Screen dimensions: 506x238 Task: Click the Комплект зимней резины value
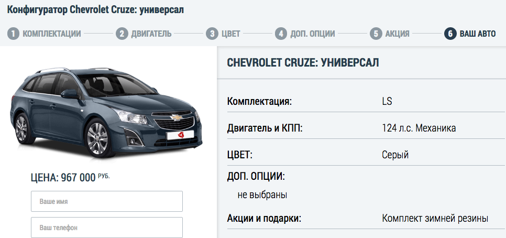(435, 218)
